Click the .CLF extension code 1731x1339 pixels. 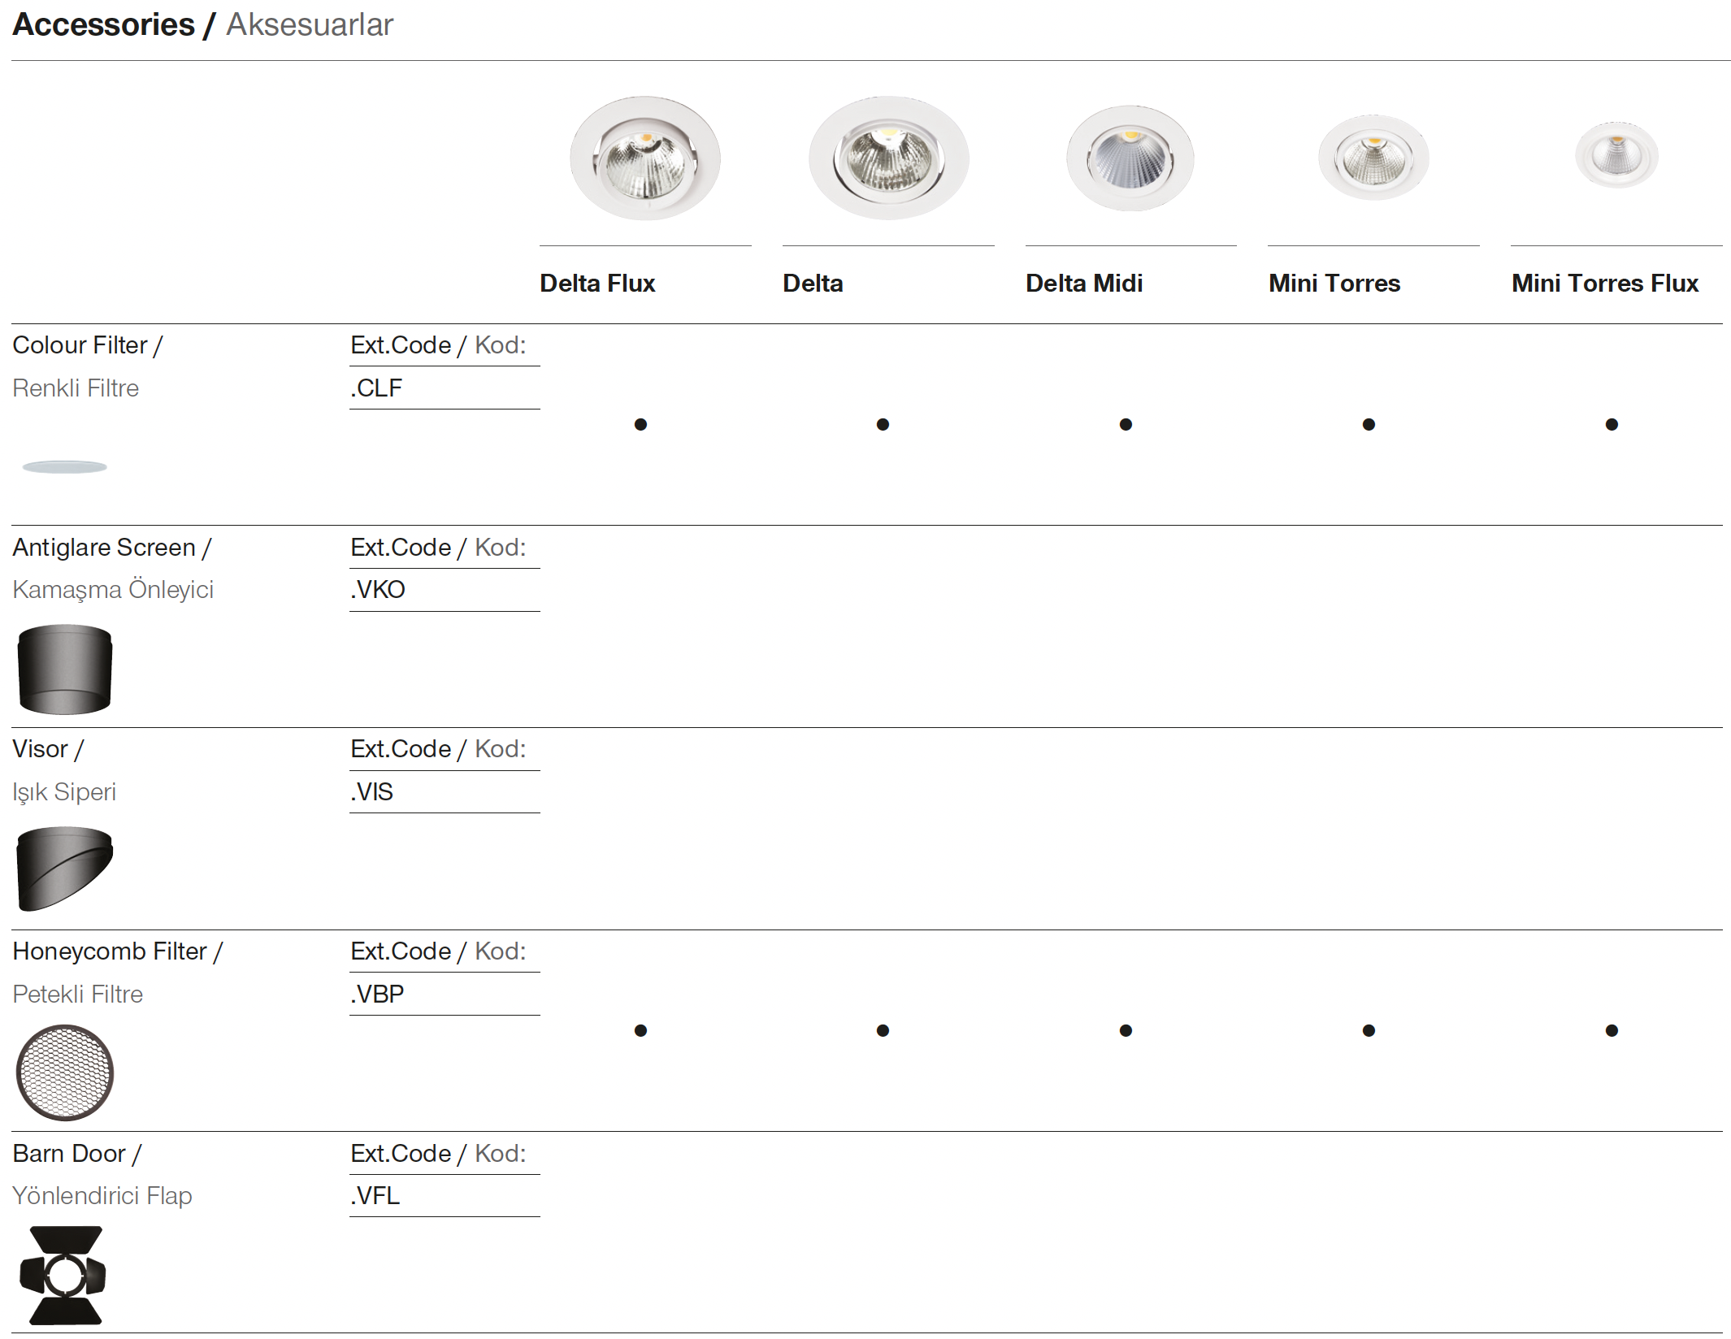click(x=377, y=388)
